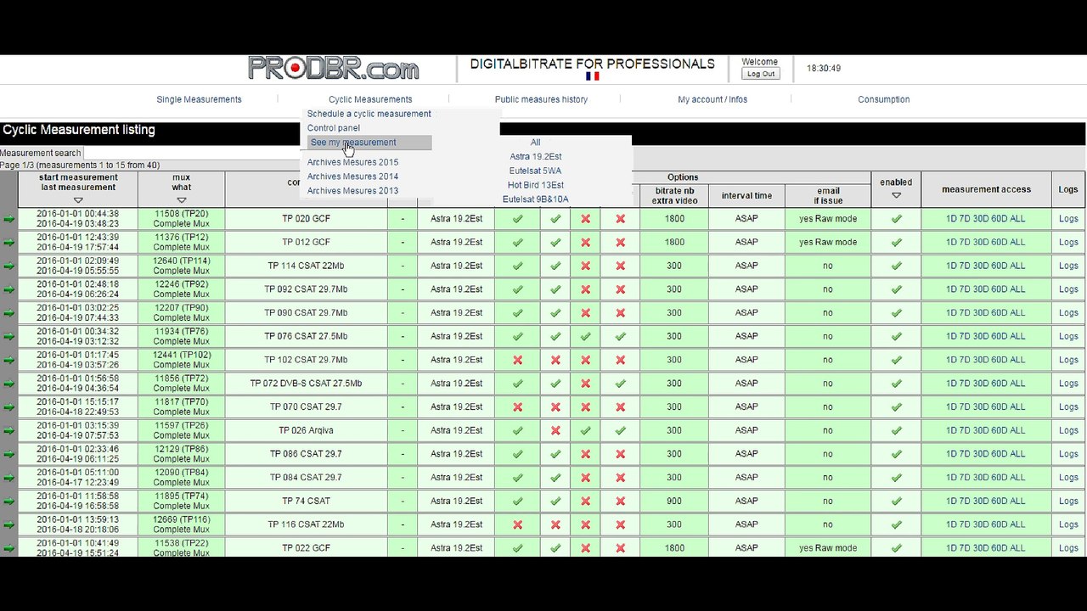Open 60D access for TP 090 CSAT 29.7Mb
Image resolution: width=1087 pixels, height=611 pixels.
[1000, 313]
